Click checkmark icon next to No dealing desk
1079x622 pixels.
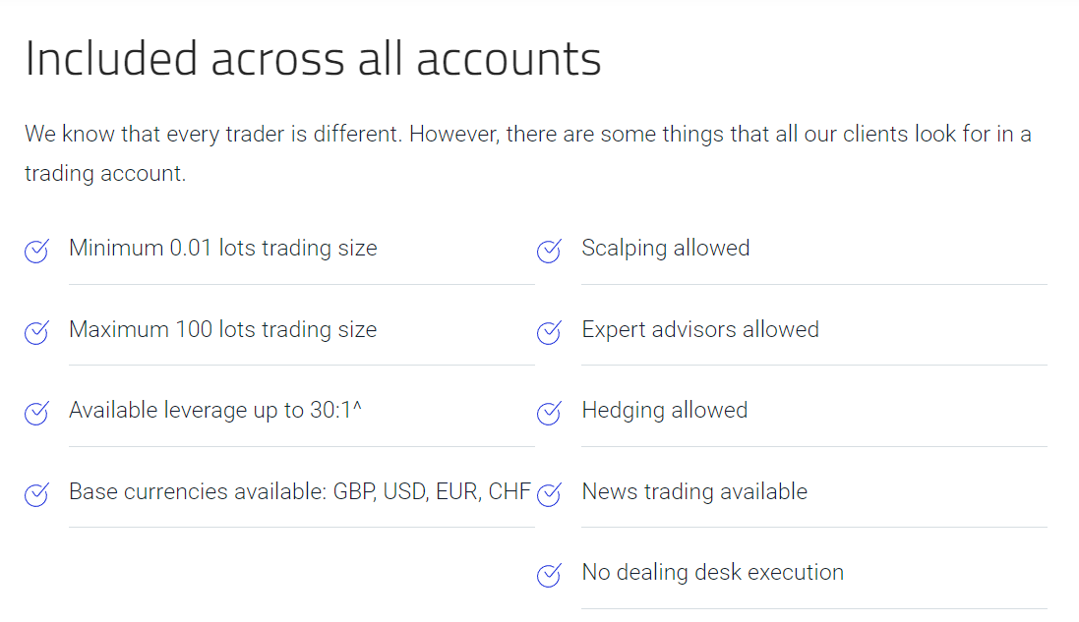[549, 575]
